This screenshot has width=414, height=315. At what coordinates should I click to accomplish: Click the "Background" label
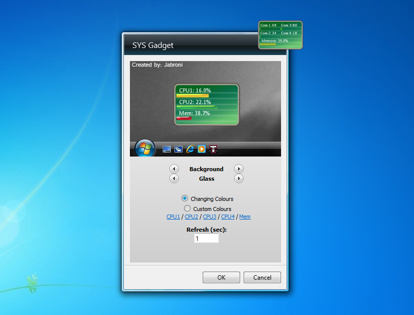(x=206, y=169)
